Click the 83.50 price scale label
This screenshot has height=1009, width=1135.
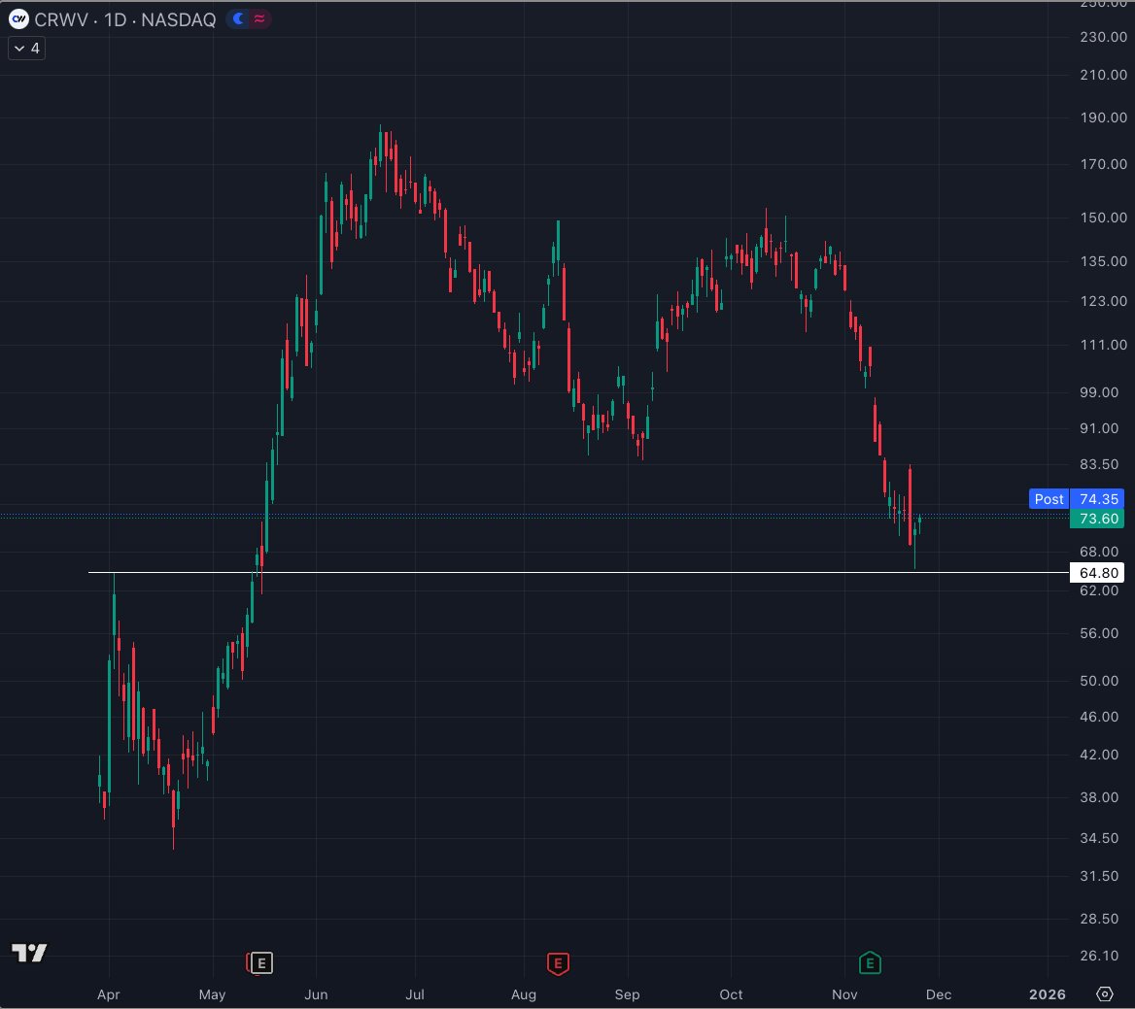tap(1099, 464)
